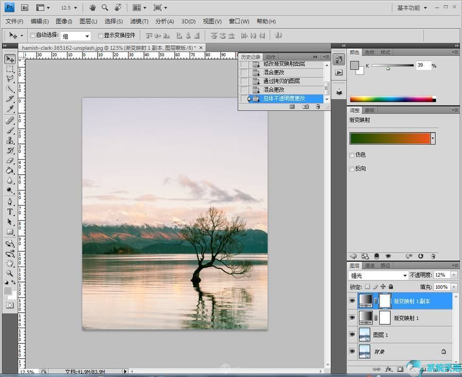Select the Hand tool in toolbox
Viewport: 462px width, 377px height.
pos(10,263)
